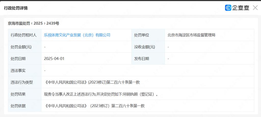Select the 处罚依据 value citing 第二百六十条第一款
This screenshot has width=261, height=117.
(94, 106)
